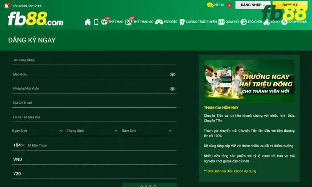Screen dimensions: 312x187
Task: Click the soccer ball icon for Thể Thao
Action: [x=104, y=22]
